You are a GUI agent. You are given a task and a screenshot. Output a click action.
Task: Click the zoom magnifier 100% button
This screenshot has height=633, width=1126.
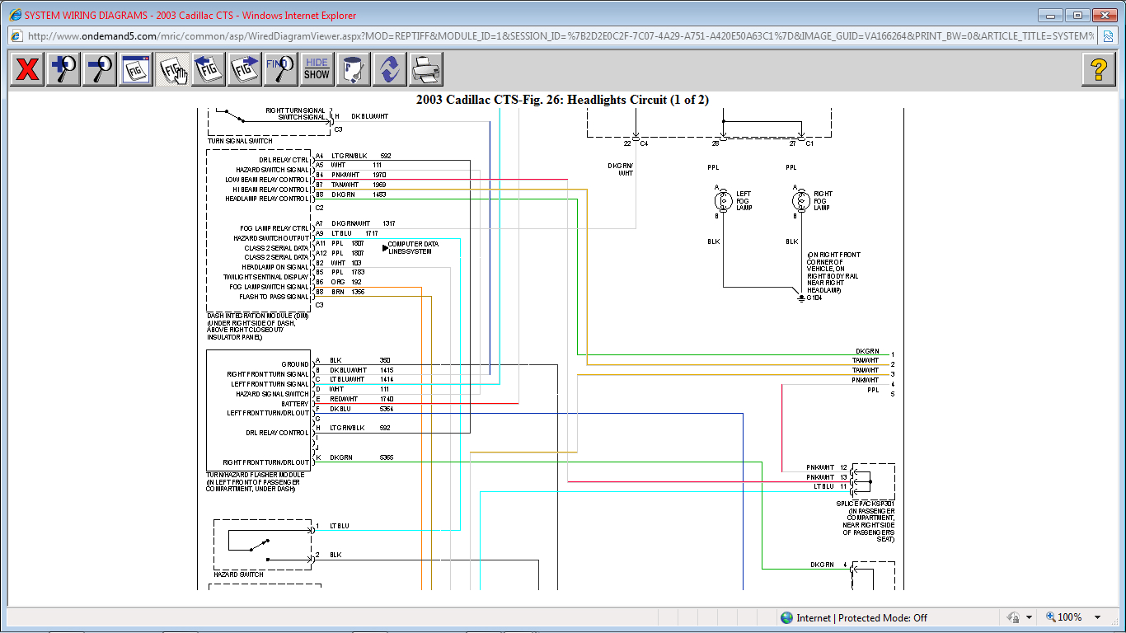[x=1063, y=617]
